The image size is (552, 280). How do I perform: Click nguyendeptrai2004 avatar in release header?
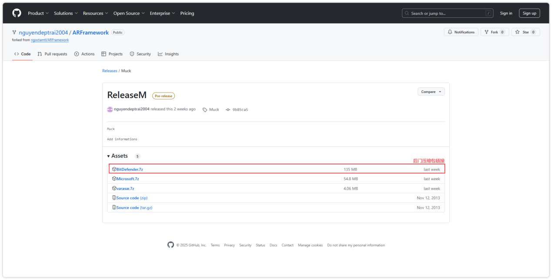pyautogui.click(x=110, y=109)
